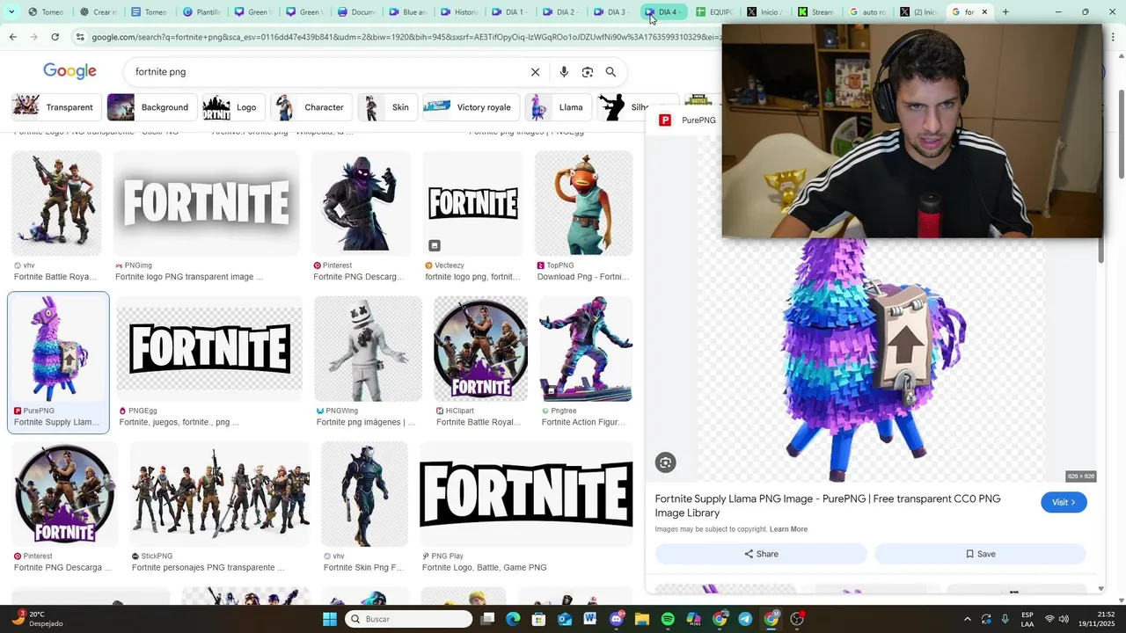The image size is (1126, 633).
Task: Click Visit button for llama image
Action: click(x=1064, y=502)
